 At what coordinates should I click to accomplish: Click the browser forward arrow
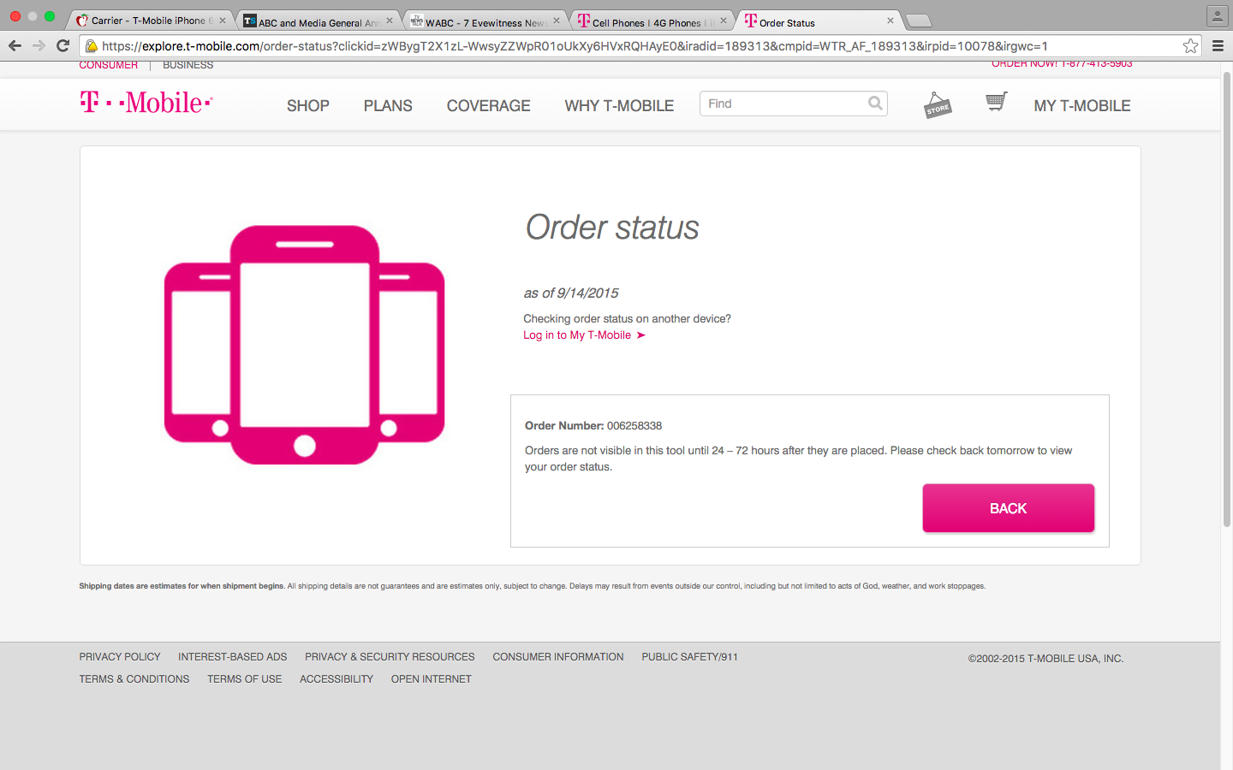tap(39, 46)
